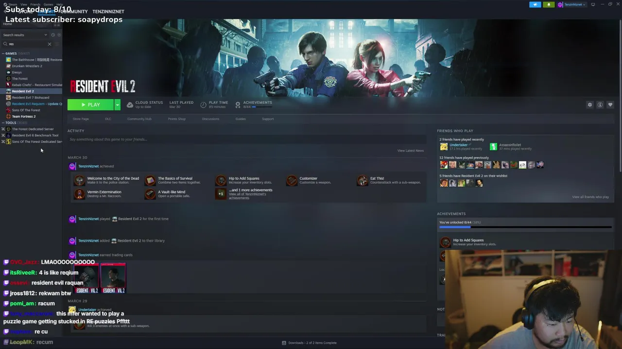Image resolution: width=622 pixels, height=349 pixels.
Task: Clear the library search with the X
Action: (49, 44)
